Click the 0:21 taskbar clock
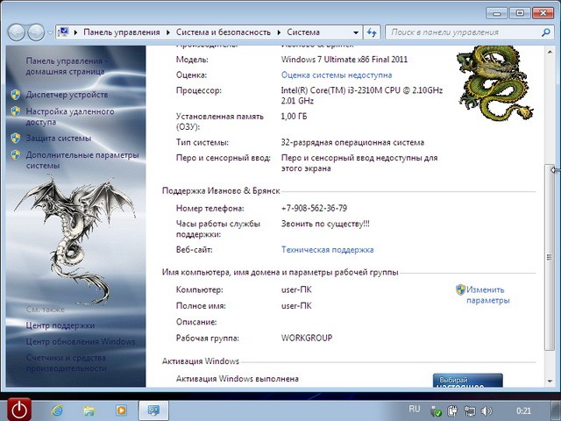The height and width of the screenshot is (421, 561). [x=524, y=411]
